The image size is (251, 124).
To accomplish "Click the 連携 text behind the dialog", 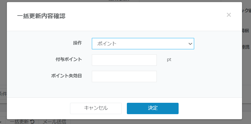I will (x=246, y=47).
